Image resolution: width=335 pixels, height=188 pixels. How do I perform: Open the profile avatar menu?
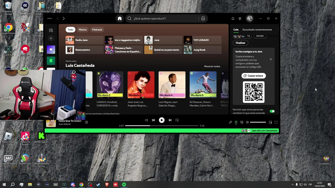tap(249, 19)
